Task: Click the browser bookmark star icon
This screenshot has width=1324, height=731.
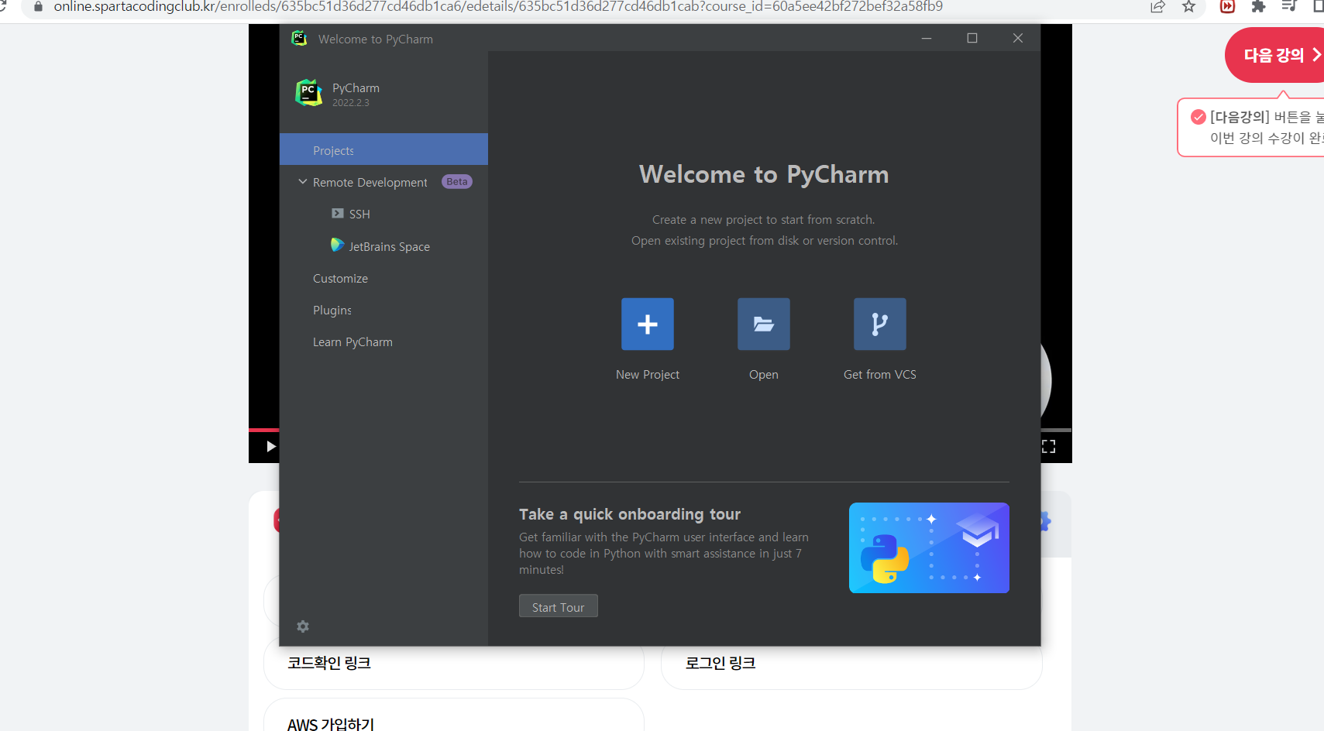Action: pos(1188,7)
